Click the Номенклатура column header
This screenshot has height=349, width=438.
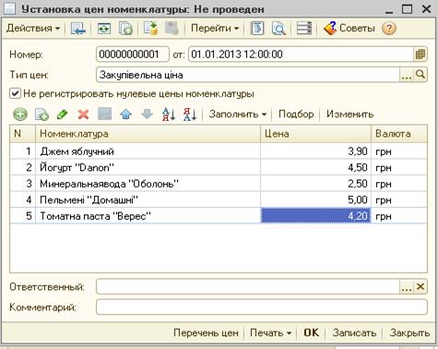(x=148, y=134)
